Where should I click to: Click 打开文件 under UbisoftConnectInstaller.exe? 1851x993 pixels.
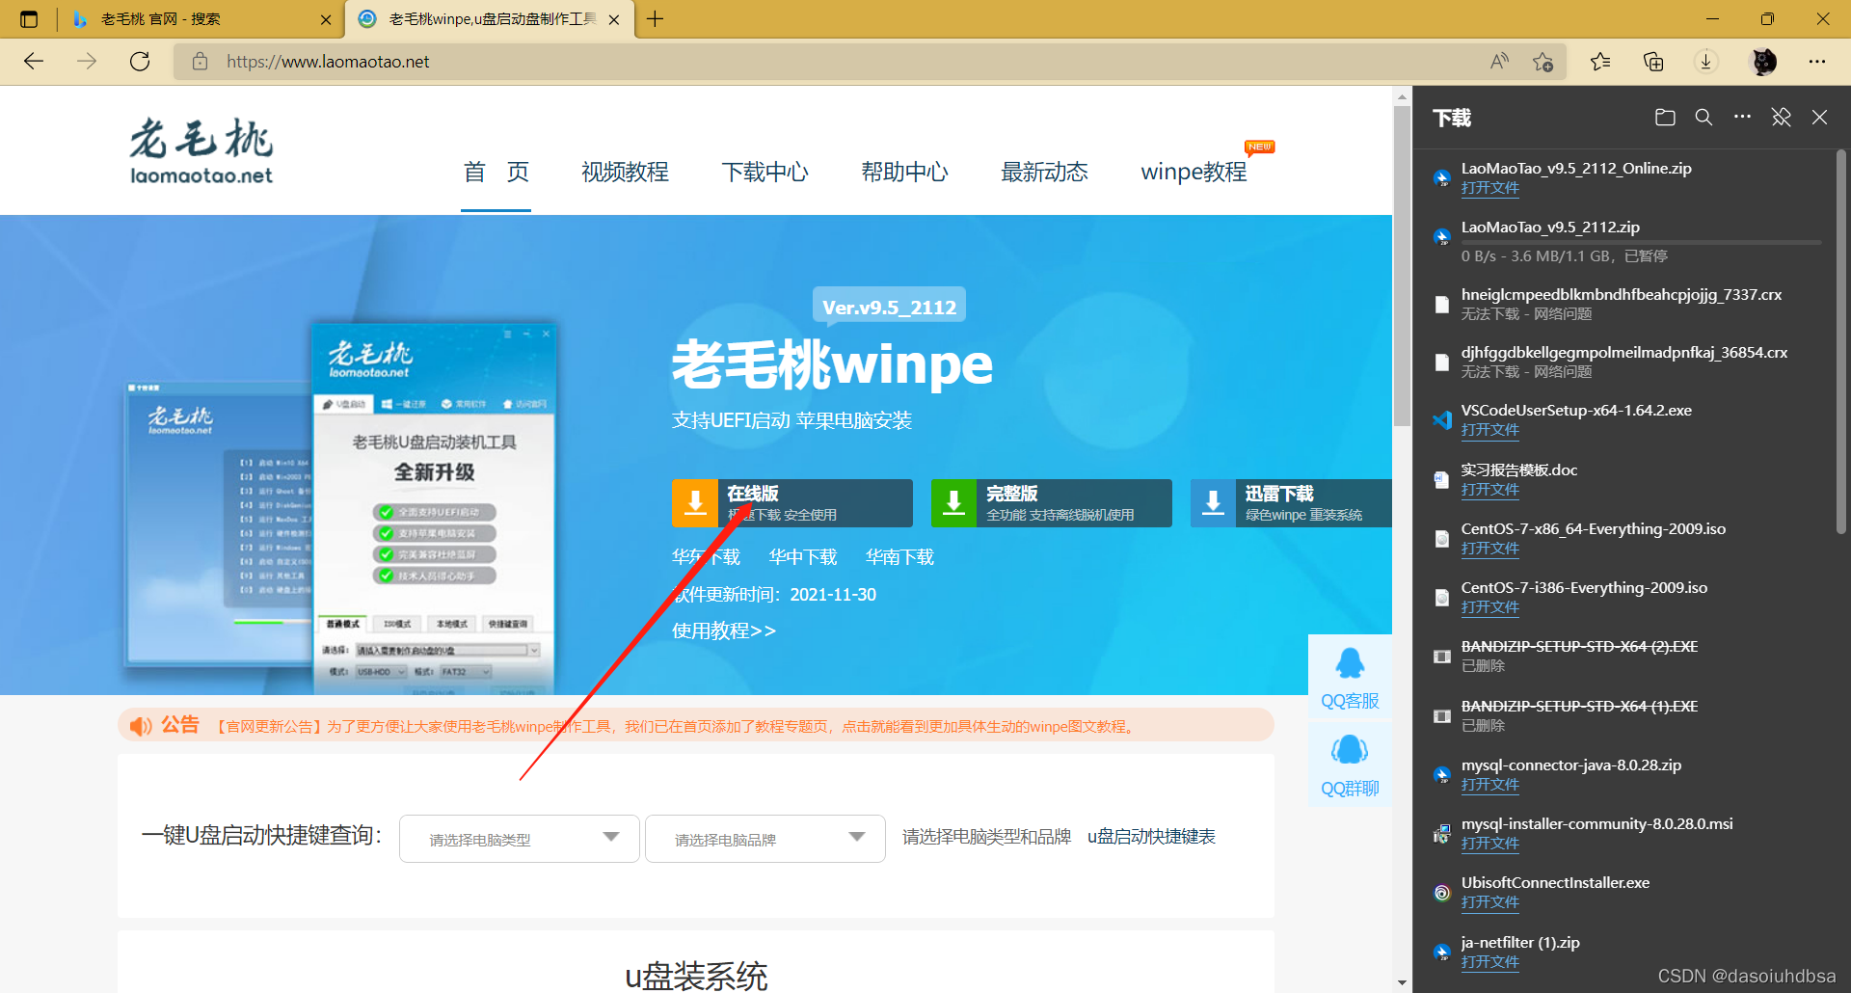[1489, 902]
